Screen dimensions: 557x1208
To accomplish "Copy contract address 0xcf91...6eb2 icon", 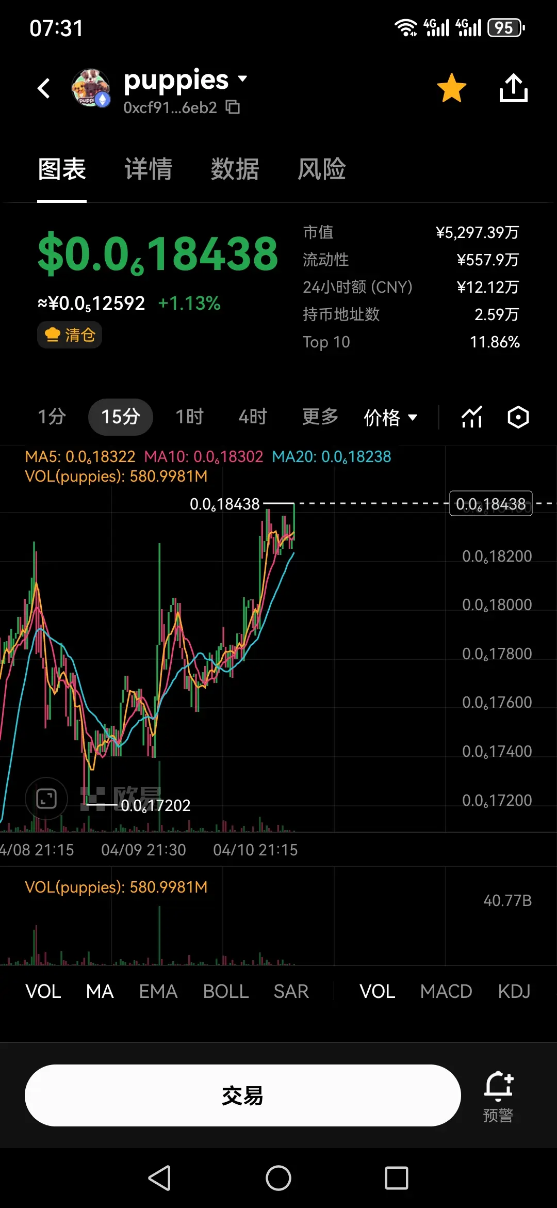I will [x=233, y=107].
